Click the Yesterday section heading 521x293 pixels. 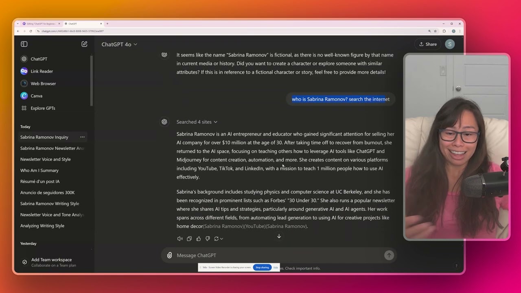point(28,243)
